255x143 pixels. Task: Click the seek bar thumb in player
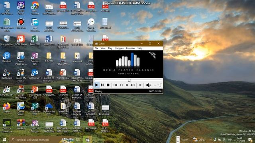point(129,80)
